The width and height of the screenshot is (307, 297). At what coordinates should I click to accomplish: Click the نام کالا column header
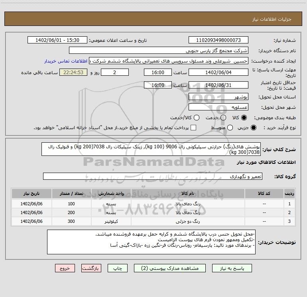(188, 194)
